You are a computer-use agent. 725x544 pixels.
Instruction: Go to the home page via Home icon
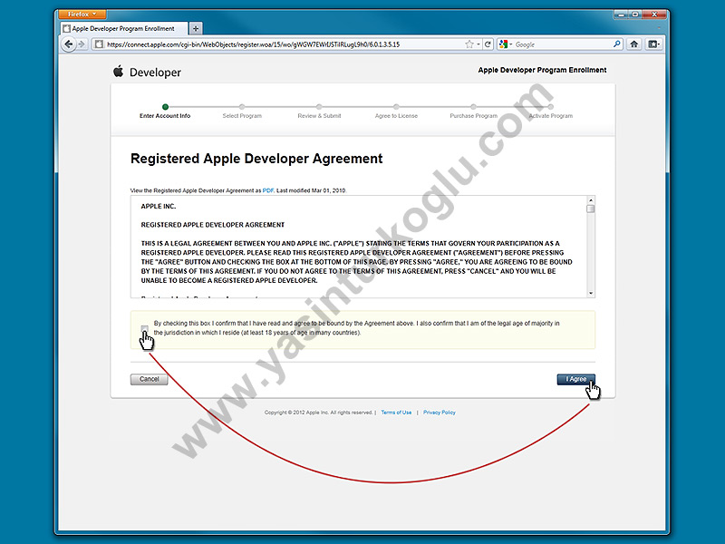633,44
